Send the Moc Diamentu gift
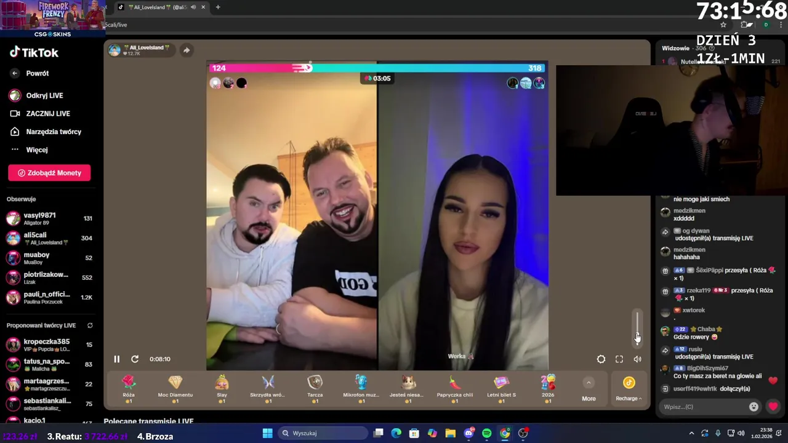 [x=175, y=389]
